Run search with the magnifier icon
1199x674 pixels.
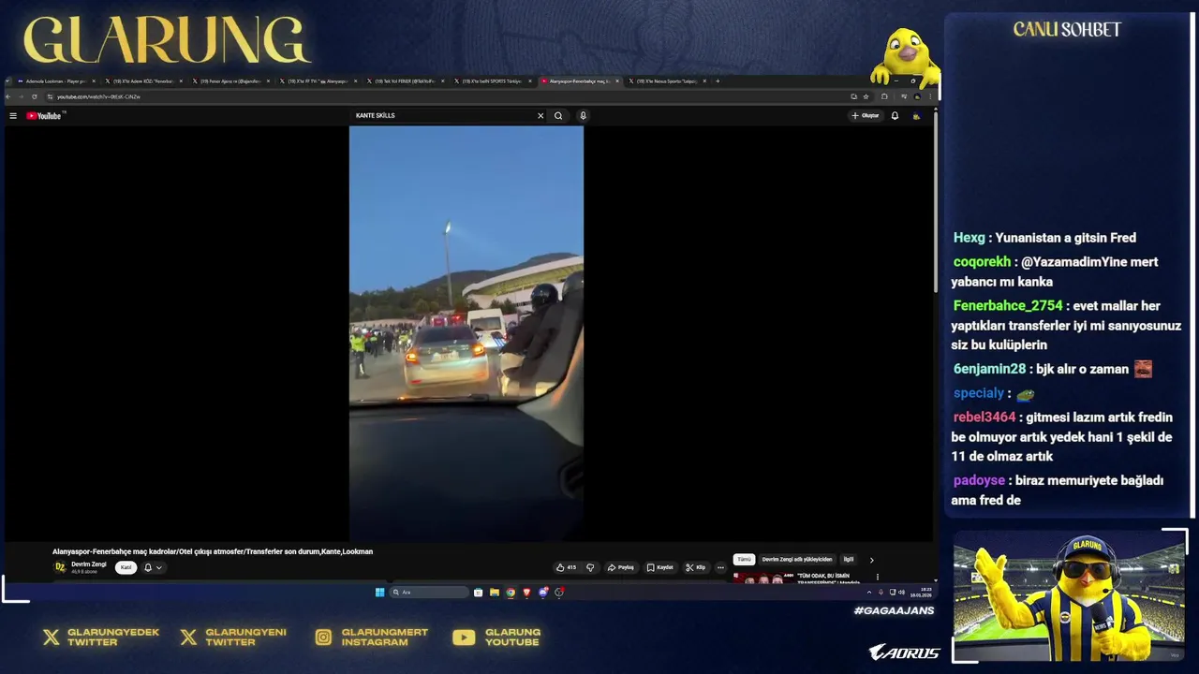click(x=558, y=116)
